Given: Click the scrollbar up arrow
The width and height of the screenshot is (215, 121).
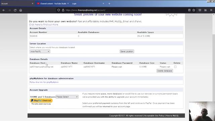Looking at the screenshot, I should point(214,14).
